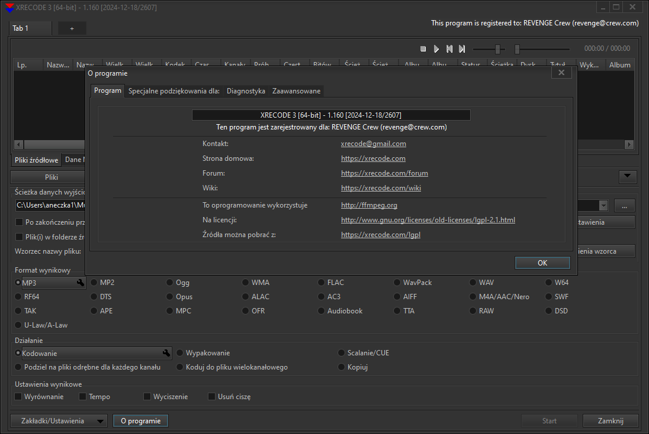Screen dimensions: 649x434
Task: Click the O programie button
Action: 141,421
